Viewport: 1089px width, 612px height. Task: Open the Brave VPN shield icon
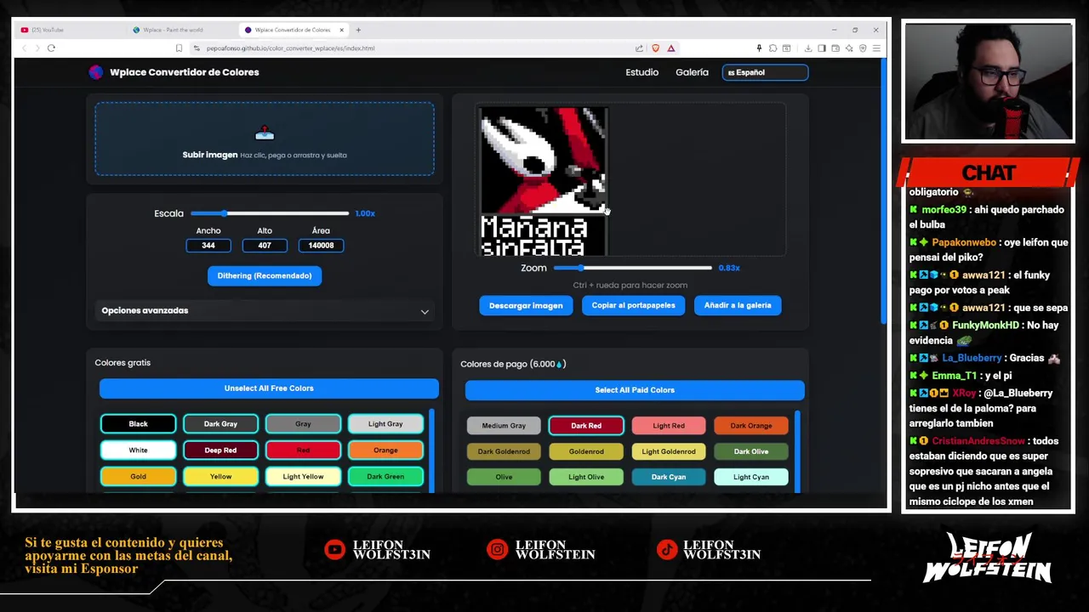coord(862,48)
